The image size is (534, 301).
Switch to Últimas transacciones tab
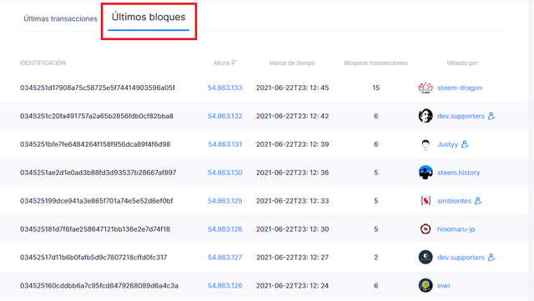[60, 18]
